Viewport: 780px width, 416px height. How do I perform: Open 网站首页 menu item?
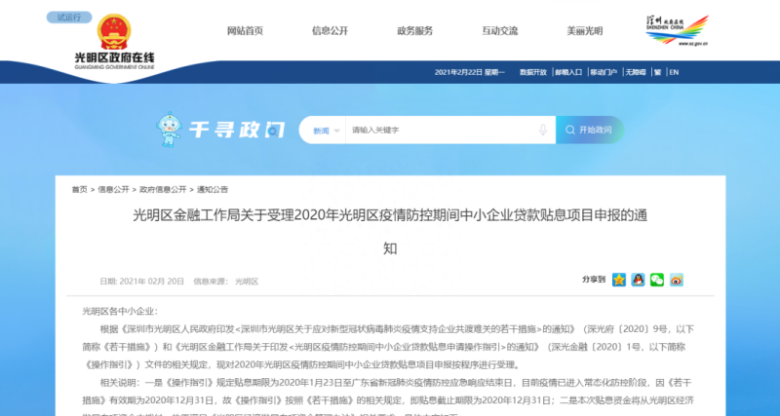coord(246,31)
